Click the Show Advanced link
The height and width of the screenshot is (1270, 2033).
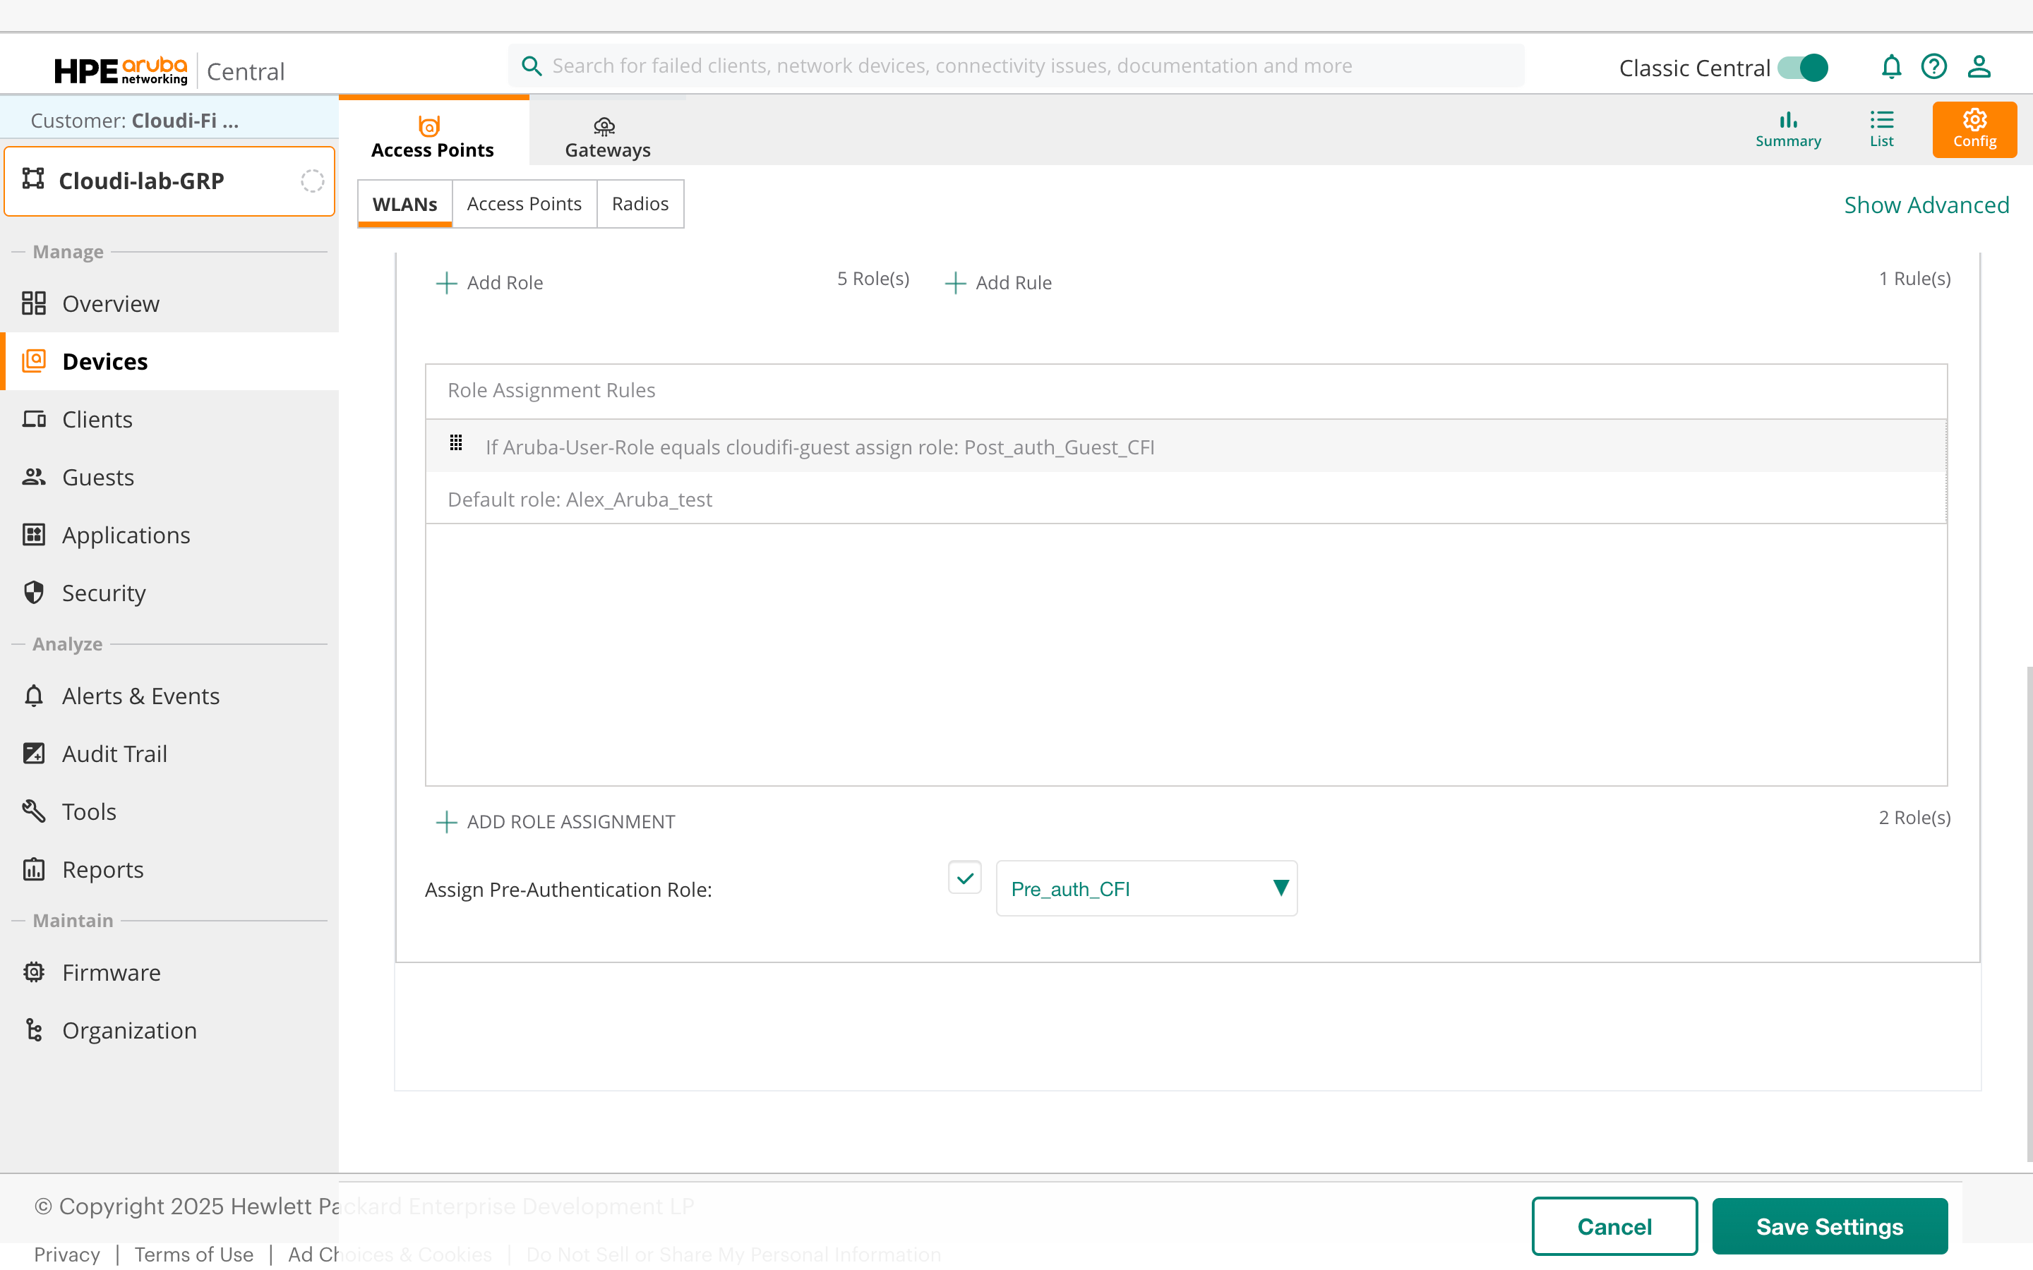coord(1926,205)
